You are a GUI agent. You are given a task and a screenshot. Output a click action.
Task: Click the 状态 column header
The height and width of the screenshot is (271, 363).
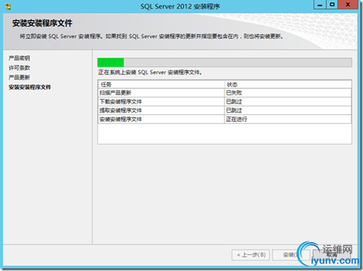coord(288,84)
